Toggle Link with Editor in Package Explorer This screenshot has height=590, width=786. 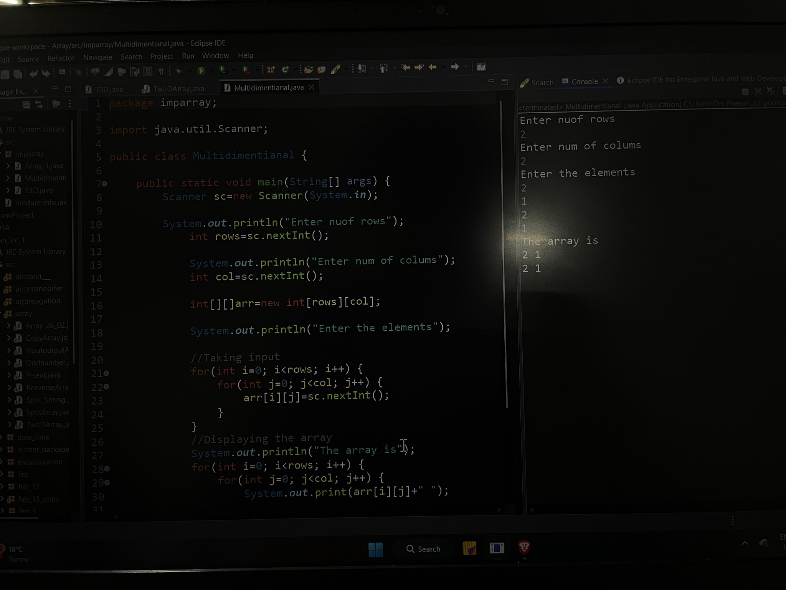point(39,104)
